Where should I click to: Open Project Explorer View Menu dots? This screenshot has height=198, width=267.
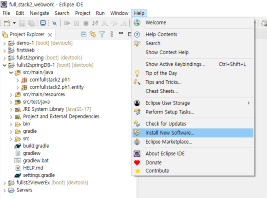(111, 34)
